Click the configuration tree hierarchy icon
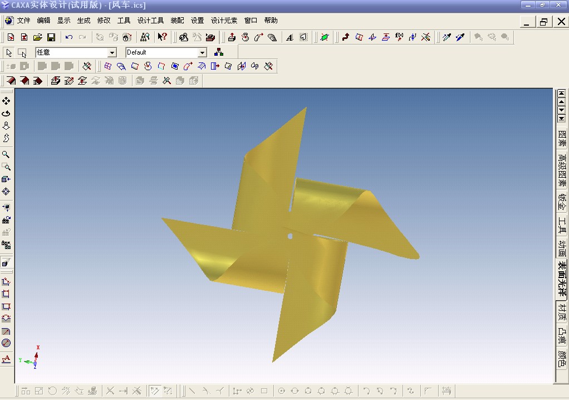Viewport: 569px width, 400px height. coord(219,52)
